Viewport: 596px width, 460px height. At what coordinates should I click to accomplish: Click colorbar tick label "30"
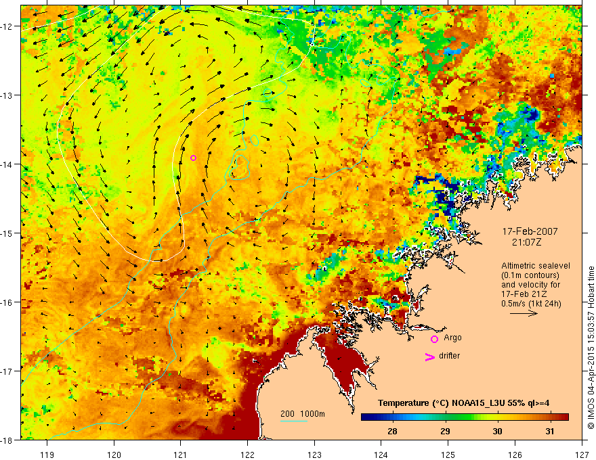click(x=497, y=431)
